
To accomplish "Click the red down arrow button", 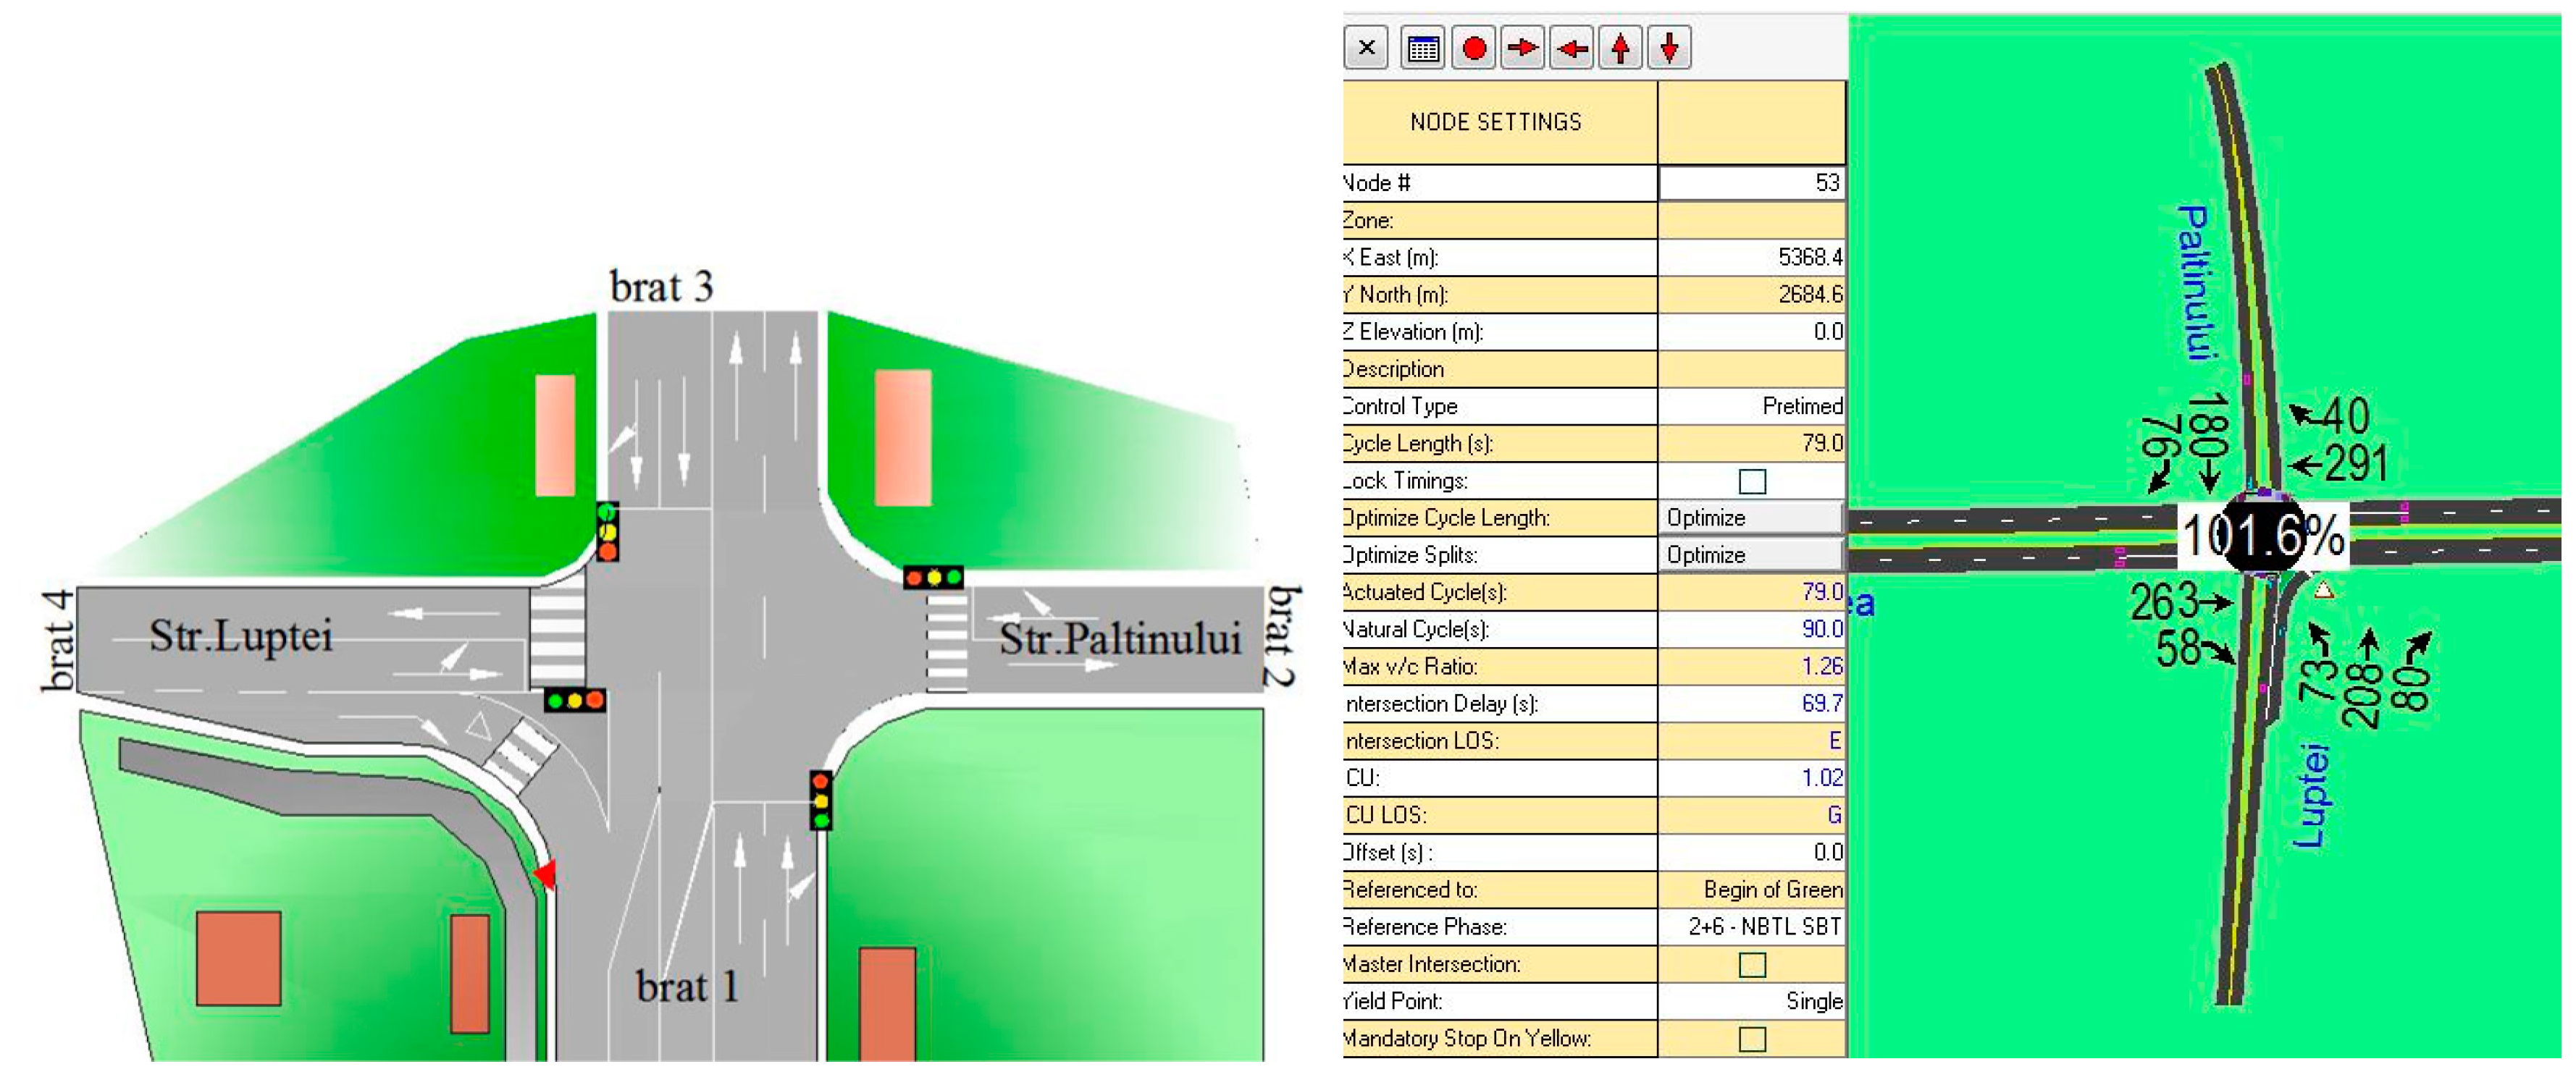I will coord(1669,48).
